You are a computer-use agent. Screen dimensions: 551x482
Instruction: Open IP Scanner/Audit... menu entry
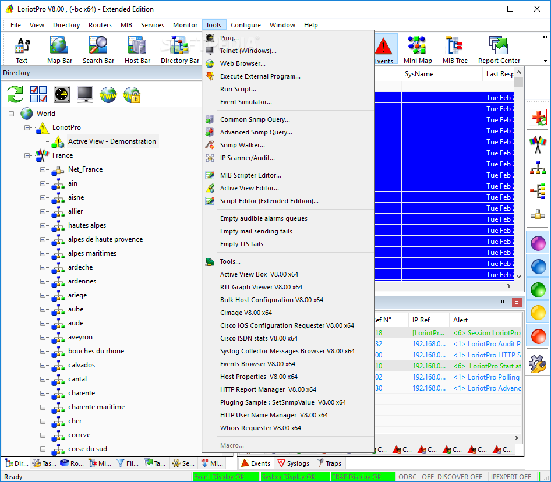click(x=288, y=158)
